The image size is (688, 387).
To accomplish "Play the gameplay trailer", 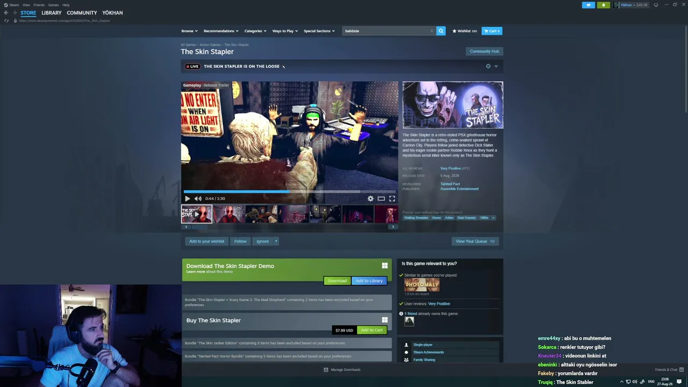I will coord(187,199).
